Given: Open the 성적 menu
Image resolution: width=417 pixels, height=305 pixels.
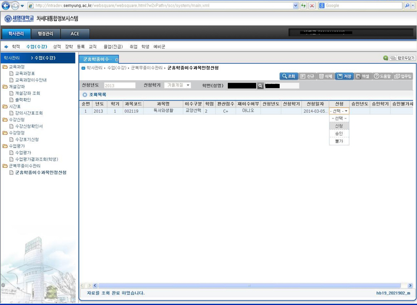Looking at the screenshot, I should (57, 47).
